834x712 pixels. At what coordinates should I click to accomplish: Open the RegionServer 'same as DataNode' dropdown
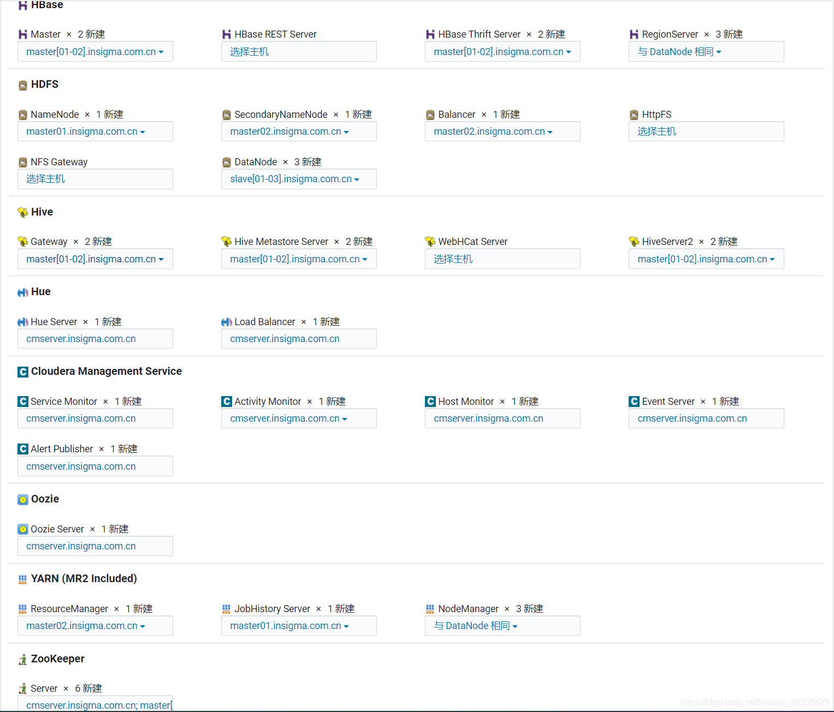[706, 52]
